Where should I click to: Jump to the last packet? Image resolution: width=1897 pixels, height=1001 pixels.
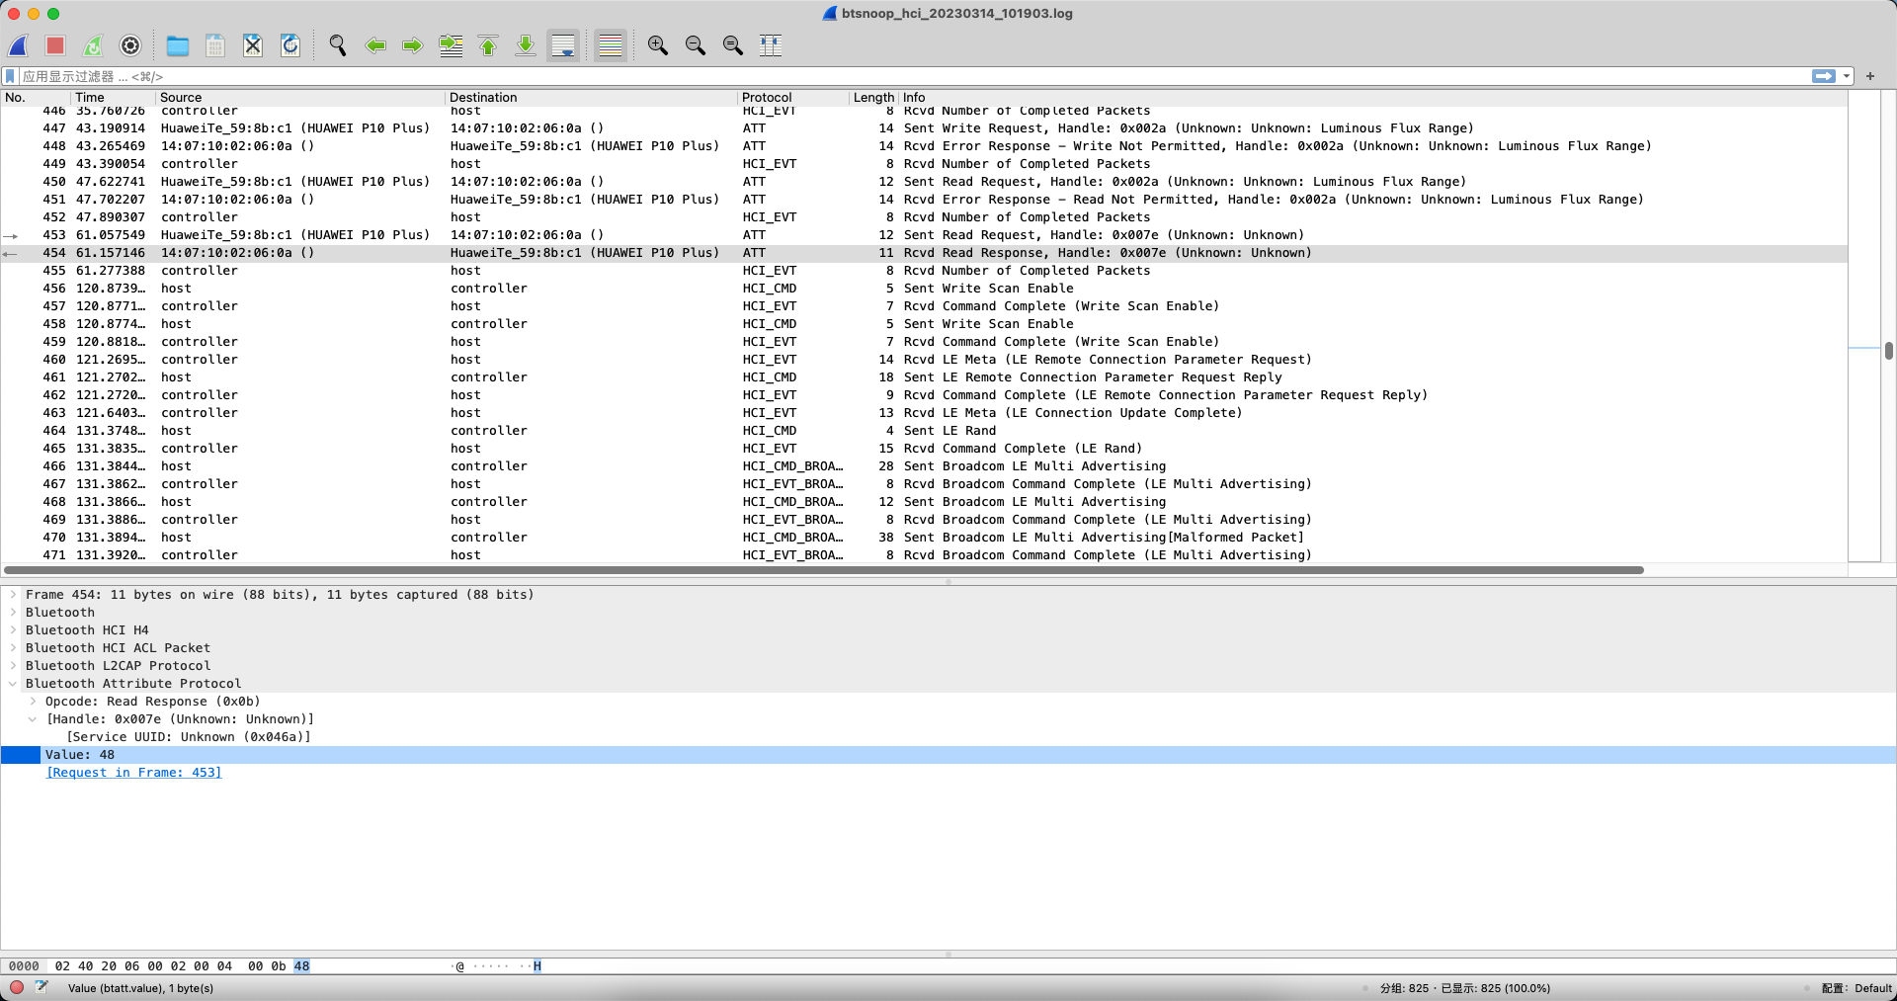[526, 45]
